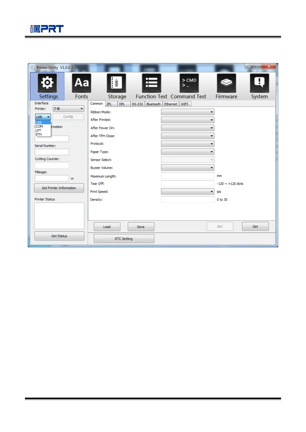
Task: Click the Density input field
Action: pos(188,199)
